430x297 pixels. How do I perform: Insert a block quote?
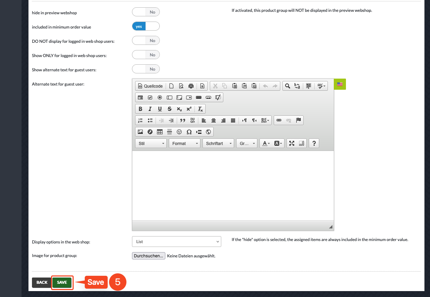(x=183, y=120)
